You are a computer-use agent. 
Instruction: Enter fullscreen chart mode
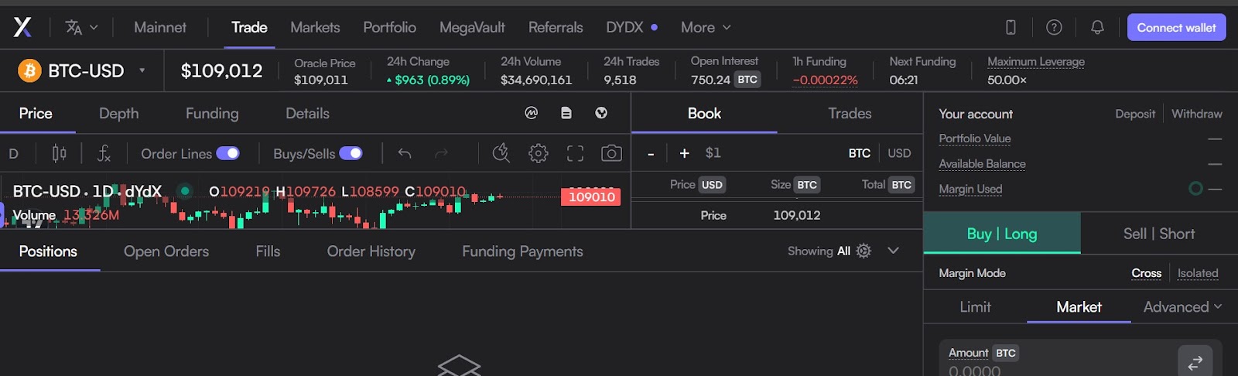(575, 153)
